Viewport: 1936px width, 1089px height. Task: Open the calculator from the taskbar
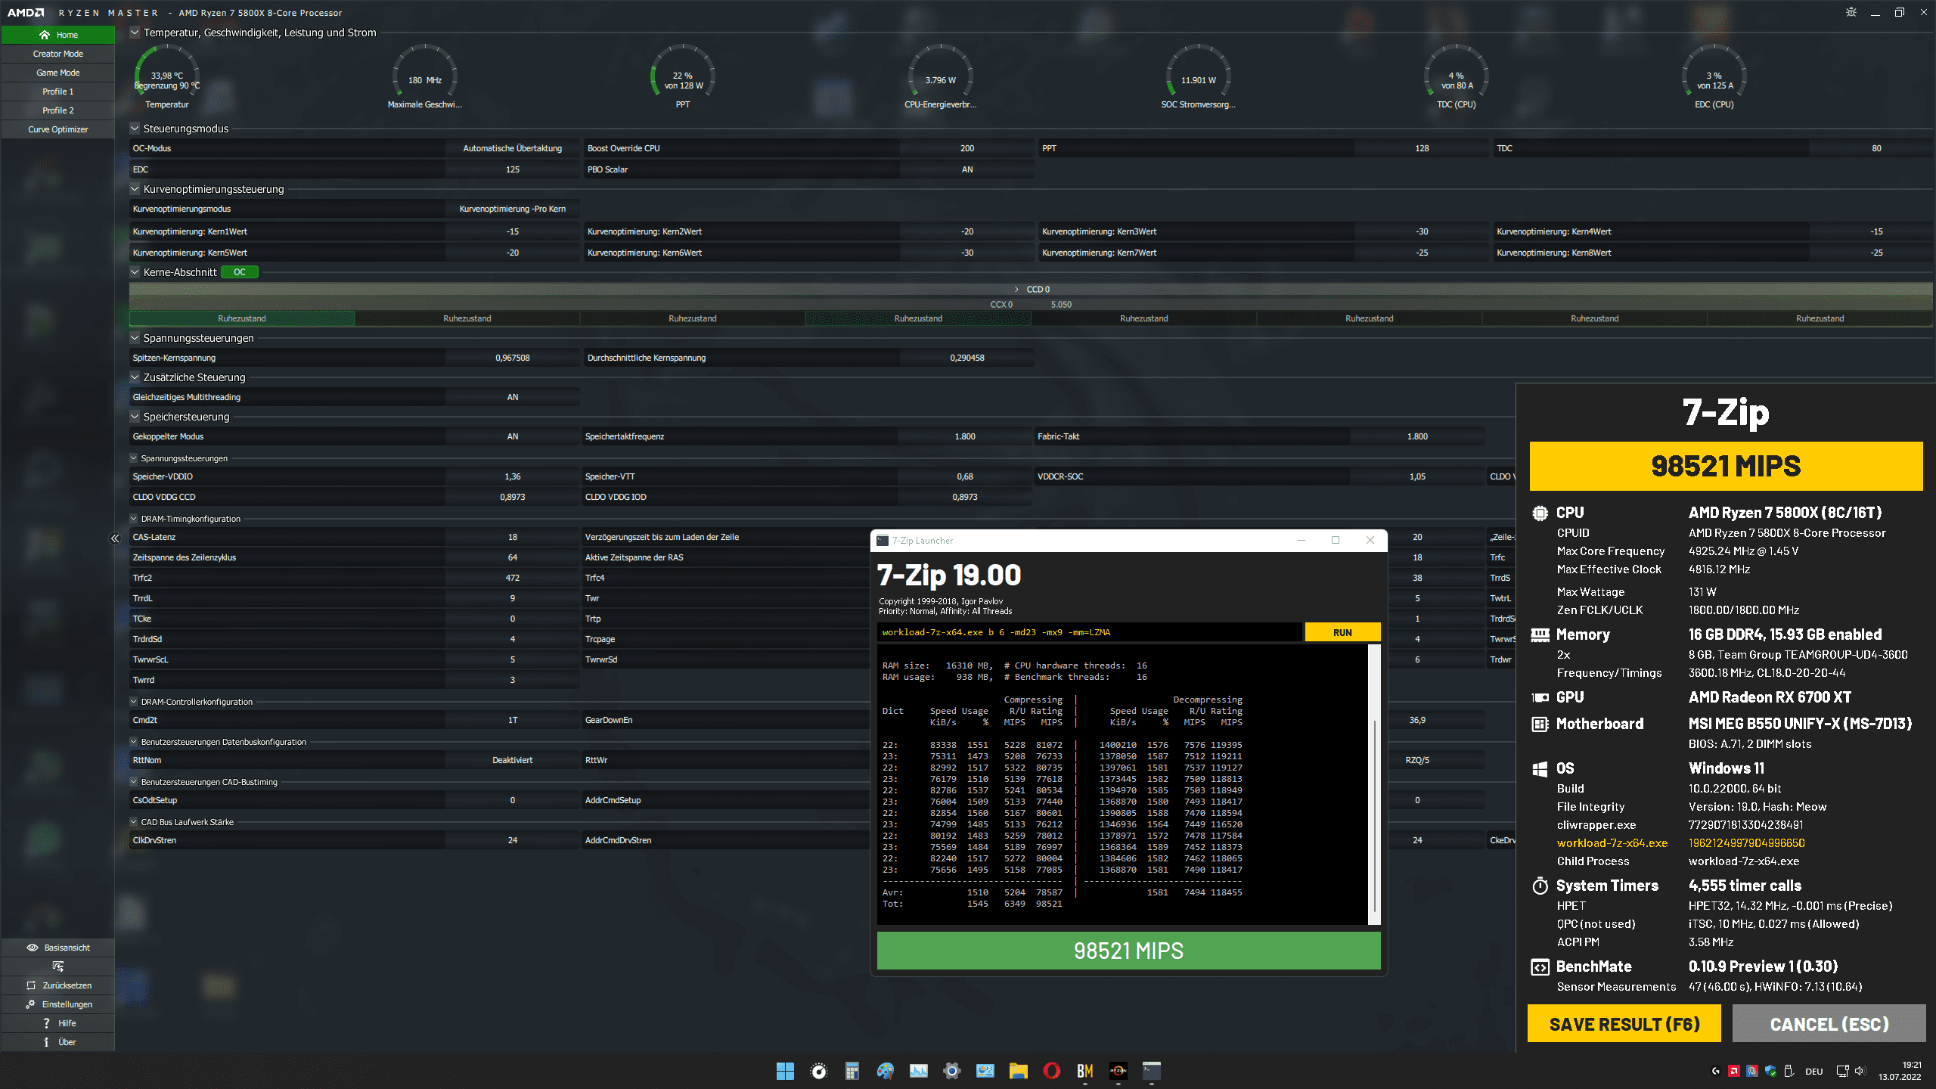852,1071
